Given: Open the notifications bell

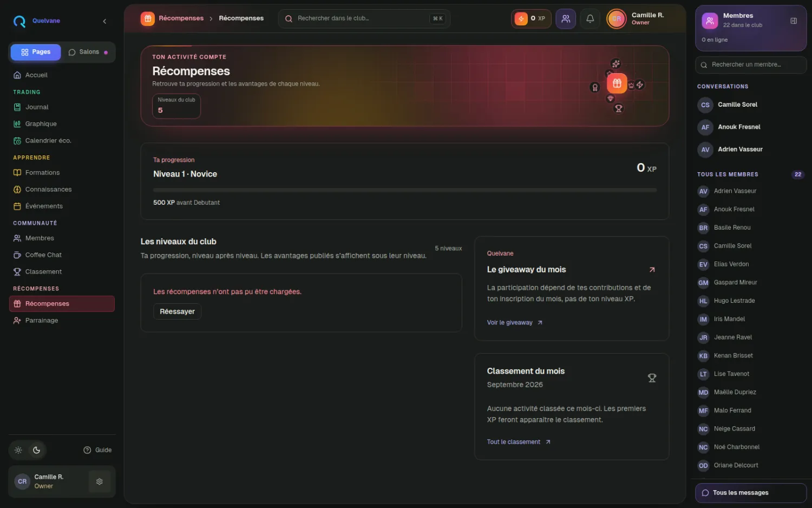Looking at the screenshot, I should coord(590,18).
